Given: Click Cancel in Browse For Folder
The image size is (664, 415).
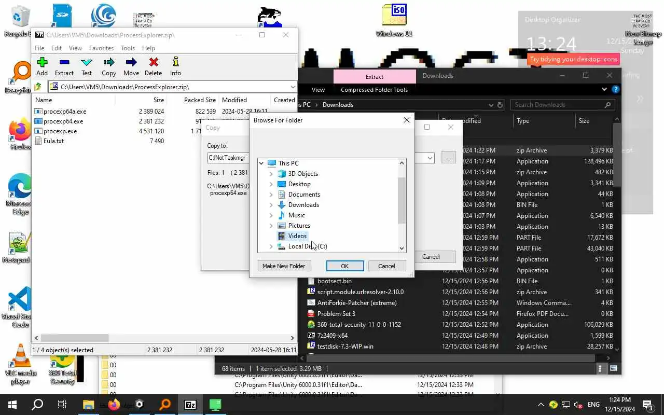Looking at the screenshot, I should 386,266.
